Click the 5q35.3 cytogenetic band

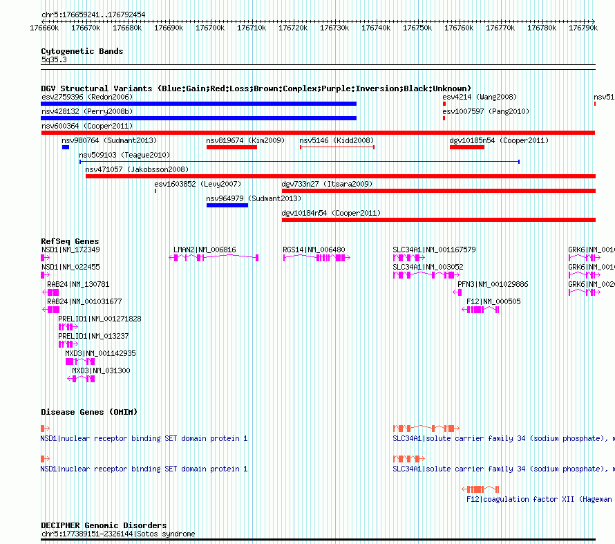[x=318, y=67]
